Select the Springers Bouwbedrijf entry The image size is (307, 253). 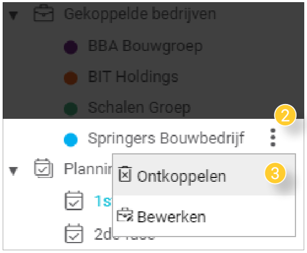tap(166, 139)
